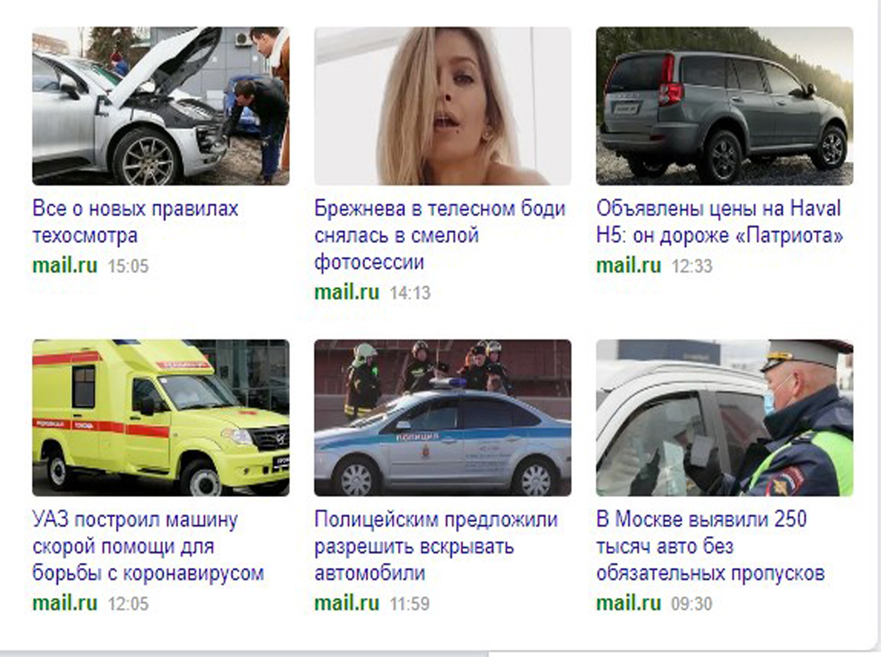This screenshot has height=657, width=881.
Task: Open the yellow UAZ ambulance thumbnail
Action: pyautogui.click(x=161, y=418)
